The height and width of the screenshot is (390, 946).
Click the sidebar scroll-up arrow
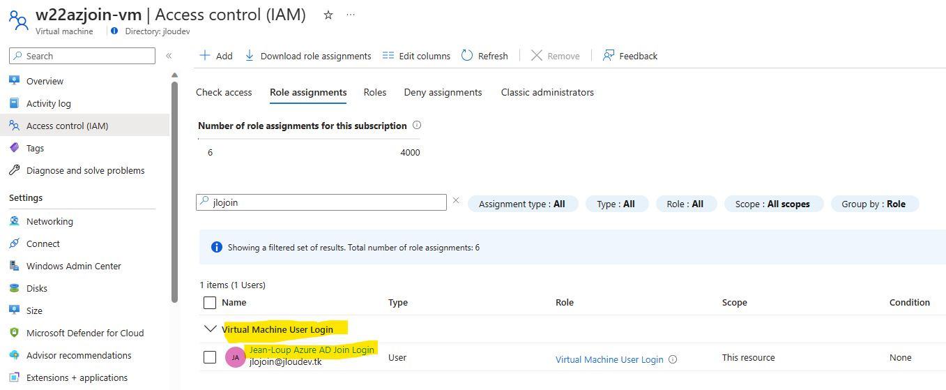[174, 75]
